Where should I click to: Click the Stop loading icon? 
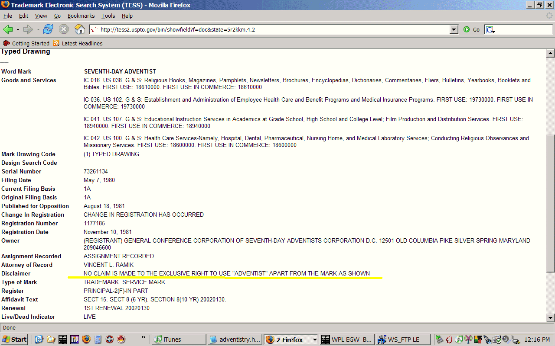click(x=64, y=29)
